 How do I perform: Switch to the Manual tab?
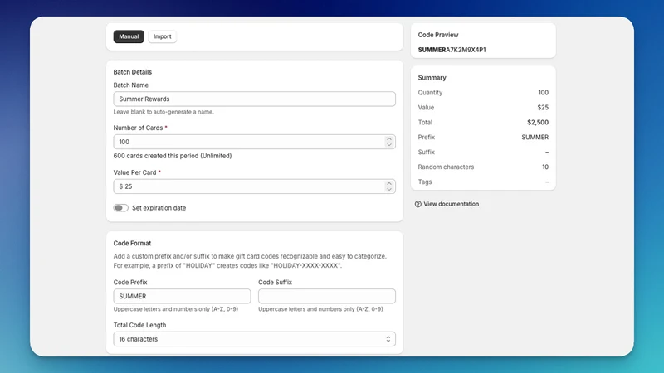[129, 36]
